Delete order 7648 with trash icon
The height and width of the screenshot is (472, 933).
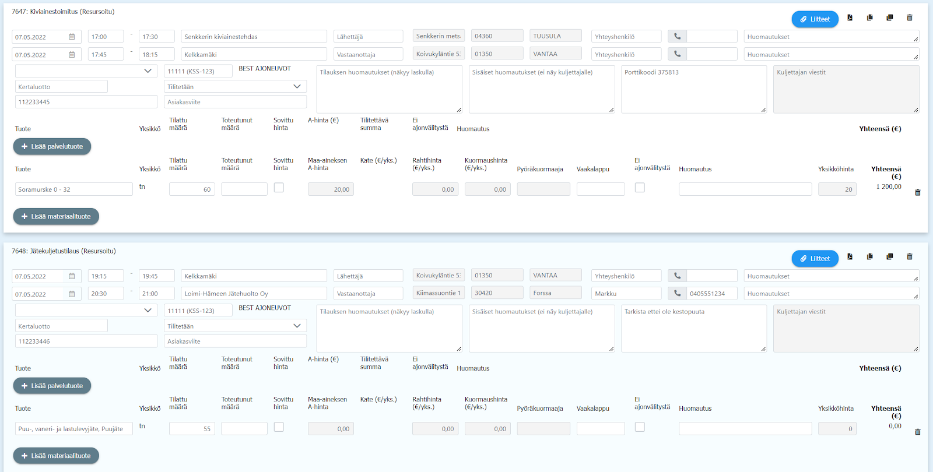[x=909, y=257]
